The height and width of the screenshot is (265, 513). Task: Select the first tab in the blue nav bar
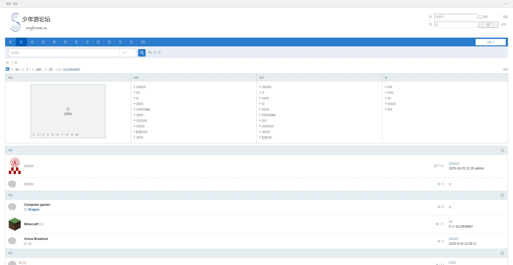(10, 42)
